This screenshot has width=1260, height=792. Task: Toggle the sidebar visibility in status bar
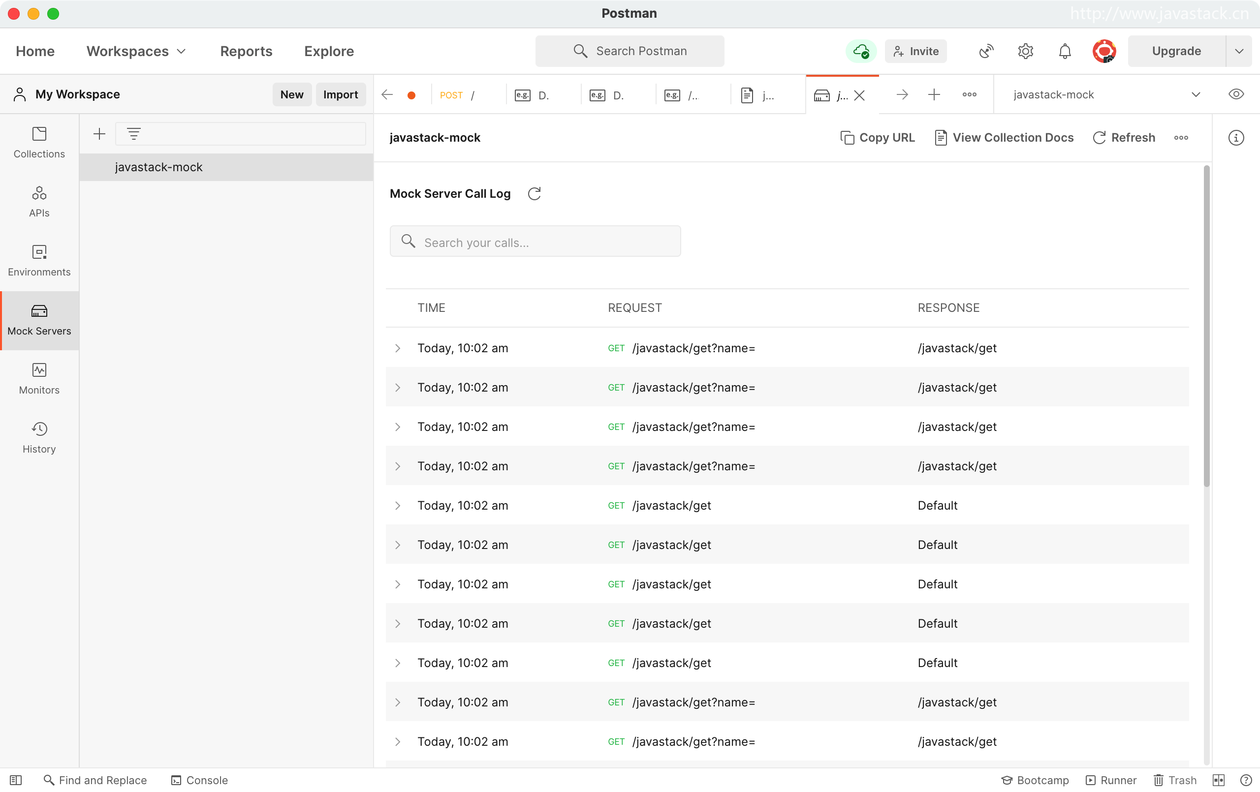click(16, 780)
